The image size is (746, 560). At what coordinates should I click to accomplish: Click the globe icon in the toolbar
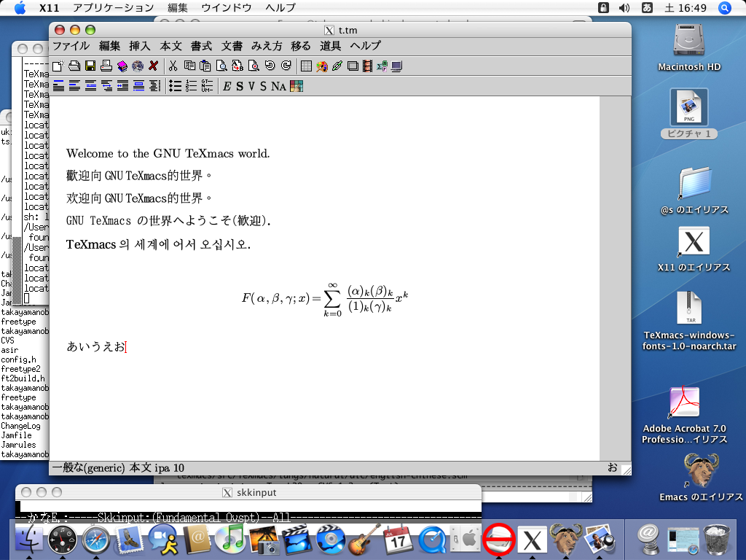click(138, 66)
